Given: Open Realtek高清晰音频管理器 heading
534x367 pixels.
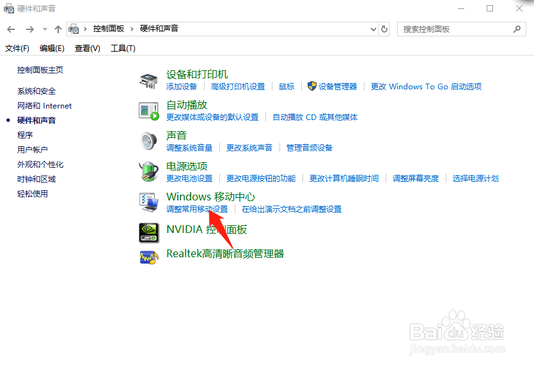Looking at the screenshot, I should point(225,254).
